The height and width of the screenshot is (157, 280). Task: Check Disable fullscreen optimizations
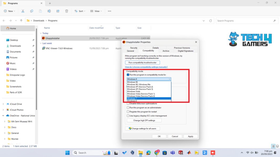tap(128, 103)
